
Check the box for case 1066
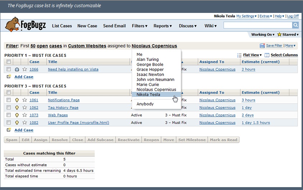(9, 69)
